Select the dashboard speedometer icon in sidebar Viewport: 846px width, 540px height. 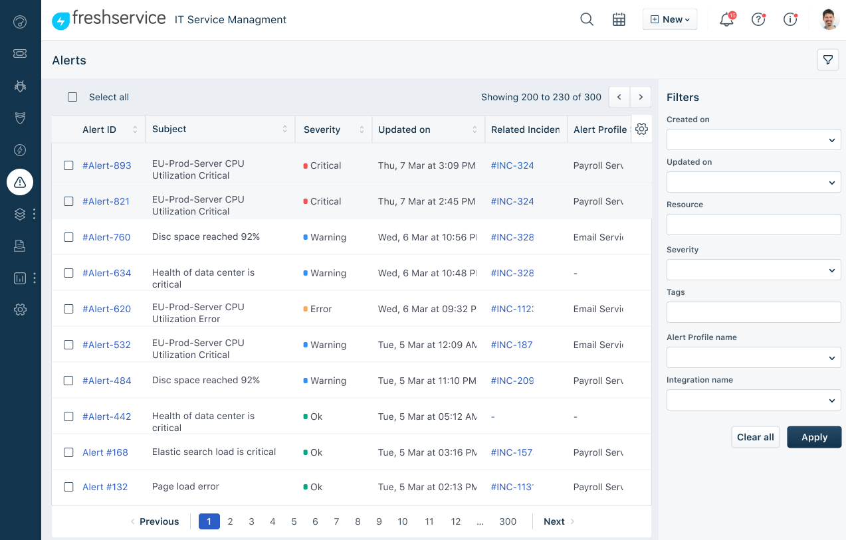tap(20, 22)
